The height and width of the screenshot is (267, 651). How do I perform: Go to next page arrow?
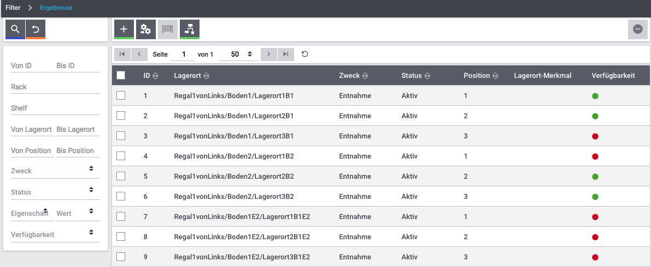(x=268, y=54)
